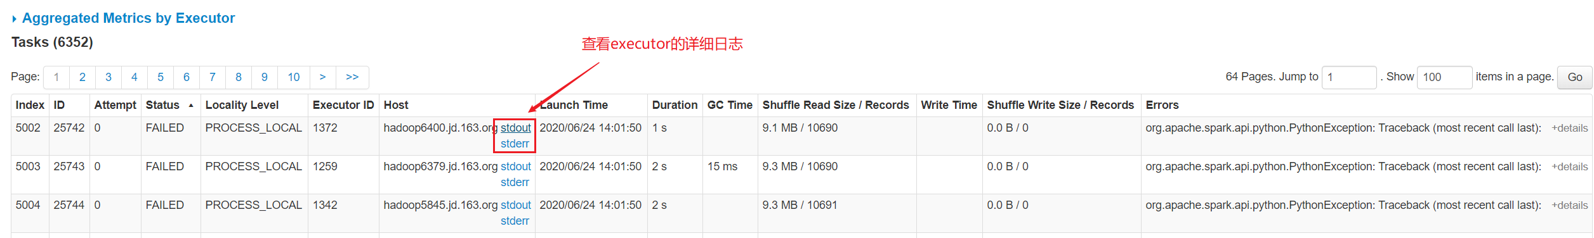Expand +details for task 25744 error

[x=1570, y=206]
